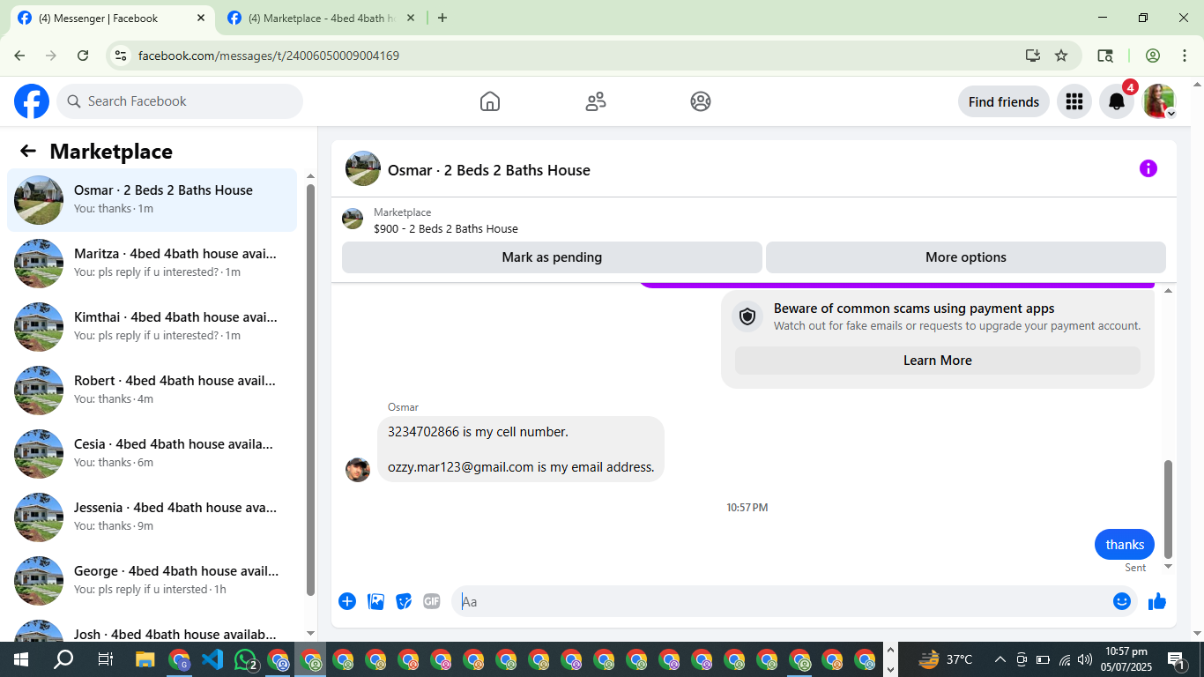Image resolution: width=1204 pixels, height=677 pixels.
Task: Open Maritza 4bed 4bath conversation
Action: 152,264
